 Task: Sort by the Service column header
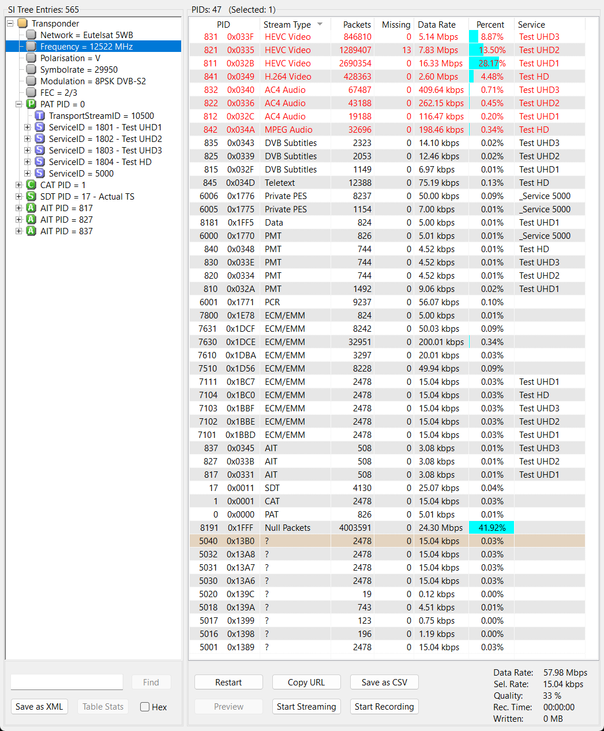point(549,24)
